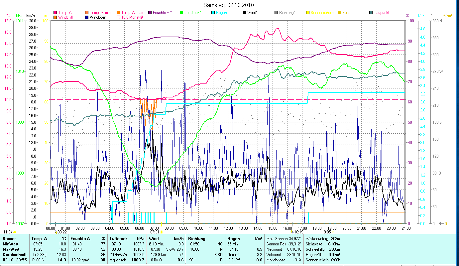
Task: Click the cyan Regen legend swatch
Action: (x=213, y=13)
